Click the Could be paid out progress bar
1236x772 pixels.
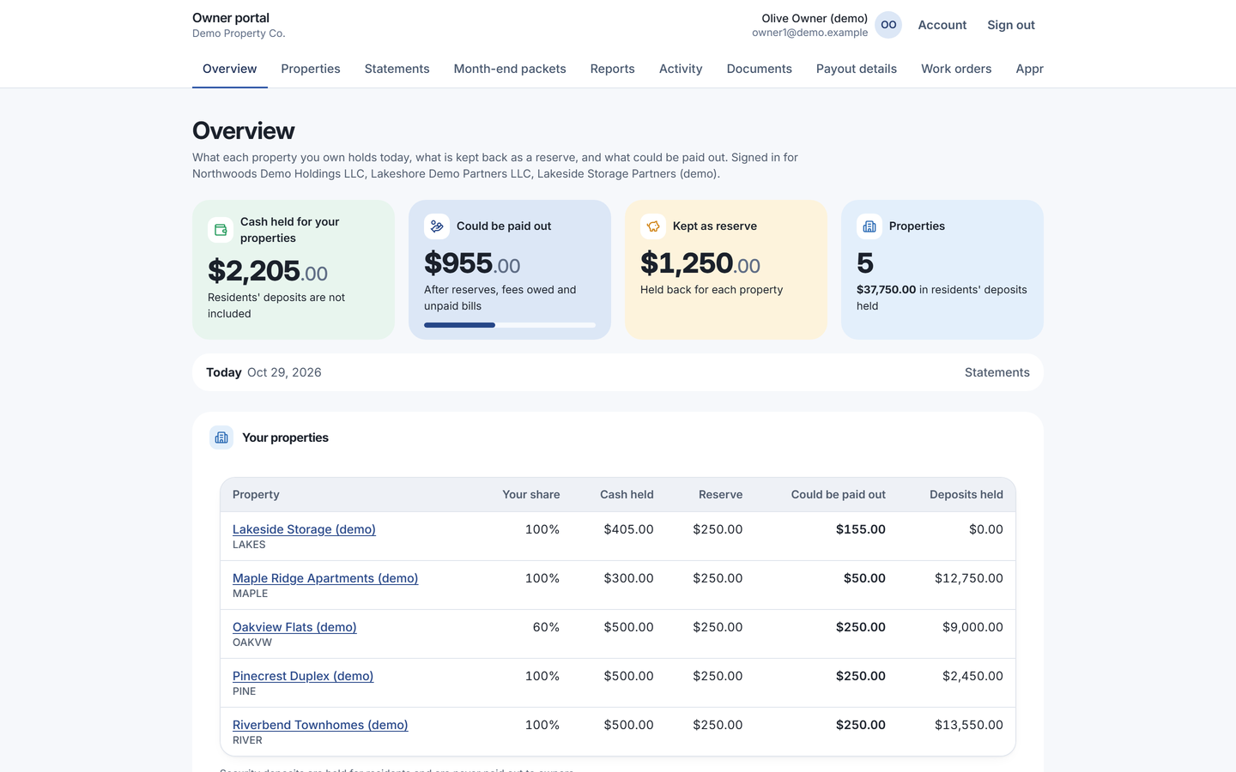[x=510, y=325]
